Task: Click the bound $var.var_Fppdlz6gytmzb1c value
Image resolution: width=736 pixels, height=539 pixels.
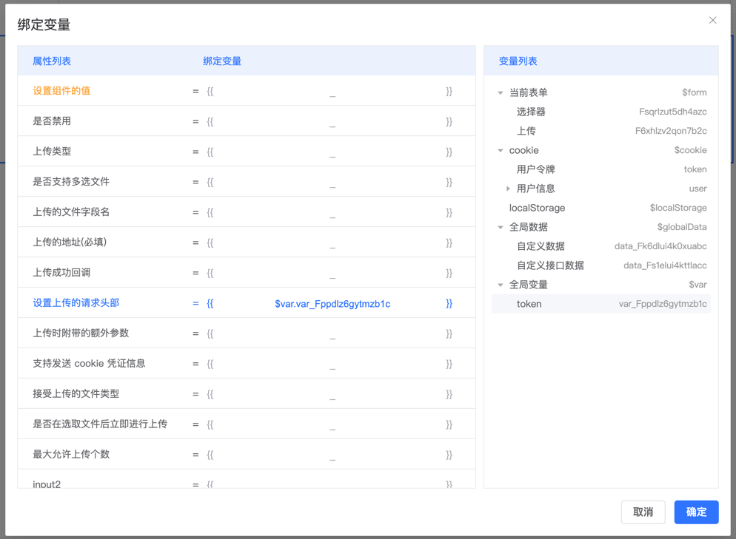Action: 332,304
